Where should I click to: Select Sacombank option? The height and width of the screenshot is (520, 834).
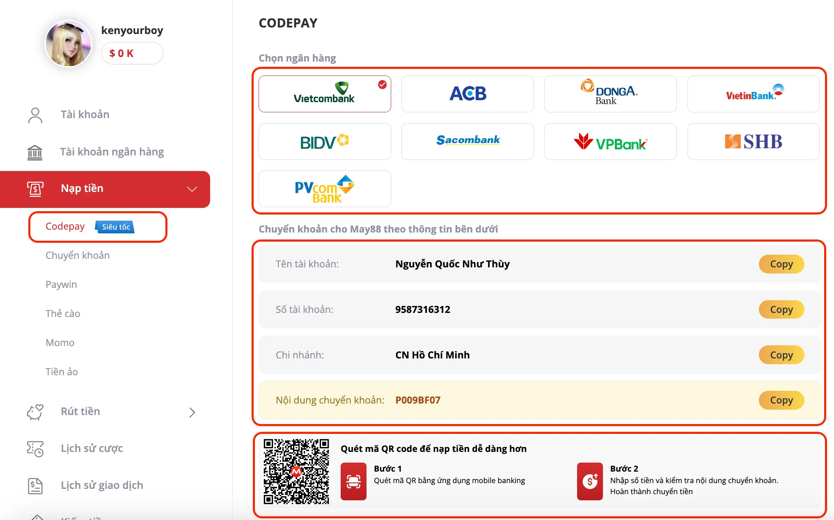coord(467,141)
